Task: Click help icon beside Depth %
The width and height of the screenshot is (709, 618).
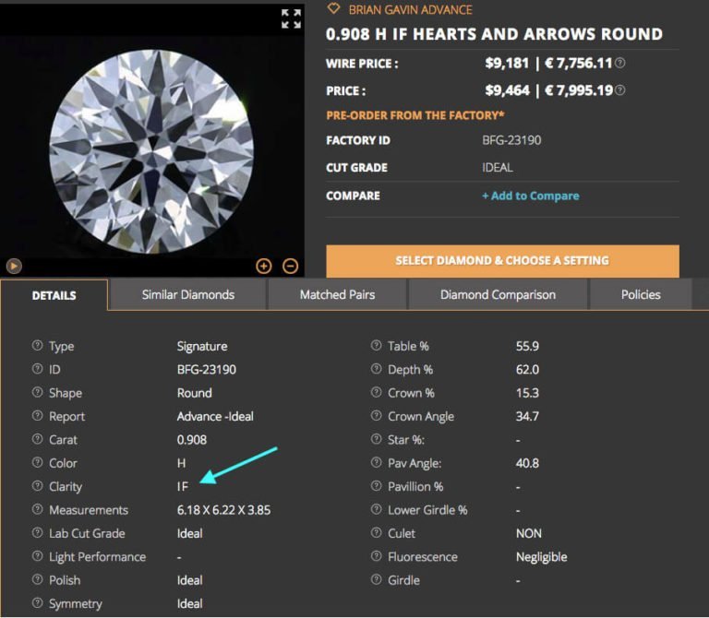Action: [x=377, y=369]
